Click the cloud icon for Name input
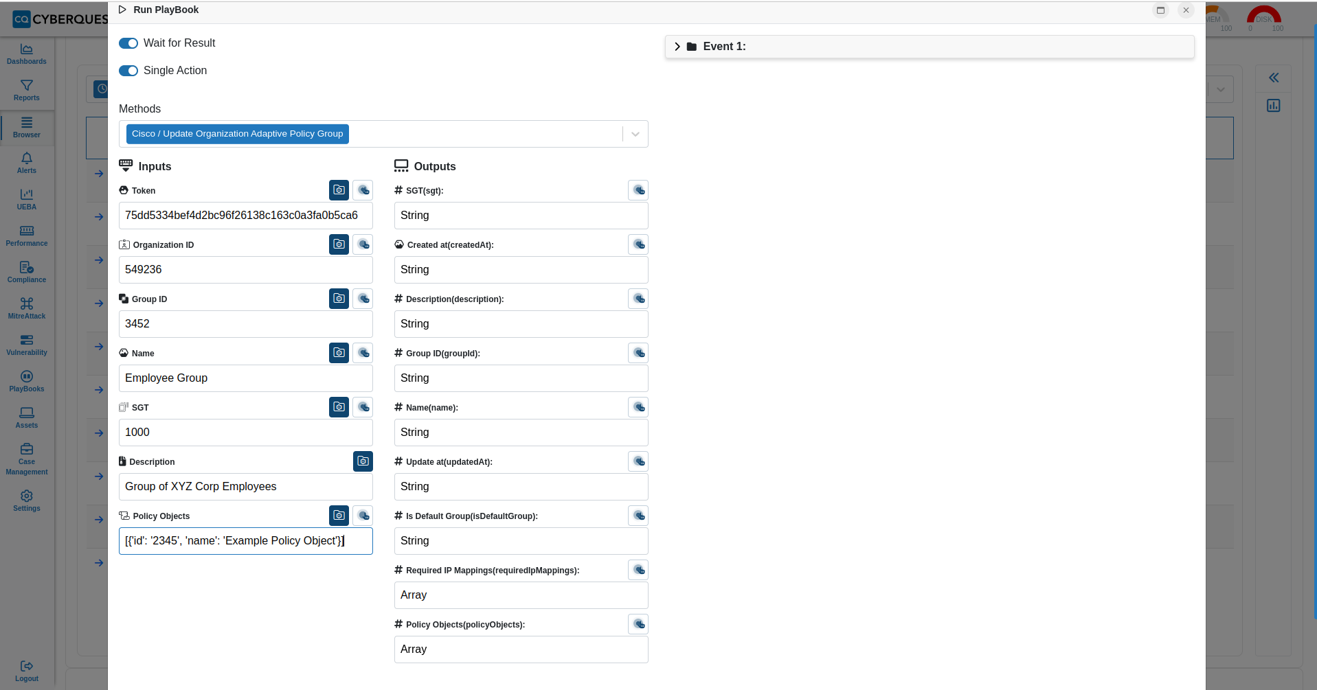 363,353
